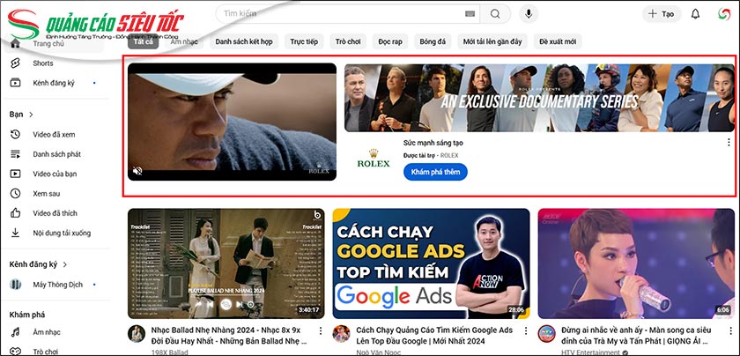Screen dimensions: 740x356
Task: Open the Đừng ai nhắc về anh ấy title
Action: coord(636,335)
